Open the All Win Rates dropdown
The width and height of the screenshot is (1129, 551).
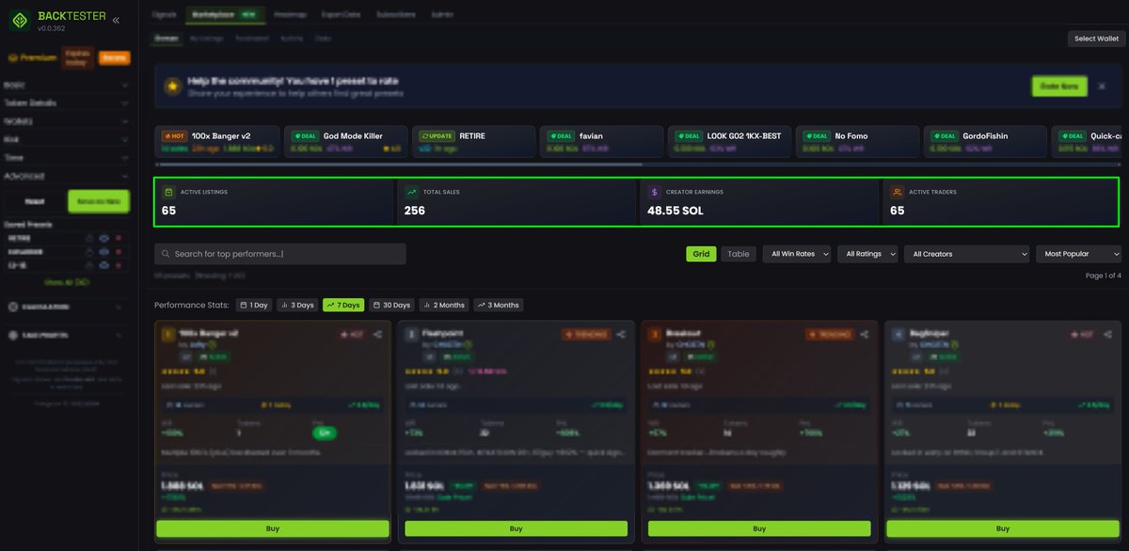tap(796, 254)
